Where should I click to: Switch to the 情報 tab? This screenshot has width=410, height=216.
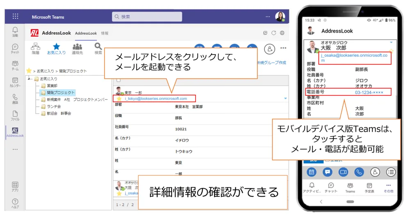pyautogui.click(x=105, y=33)
